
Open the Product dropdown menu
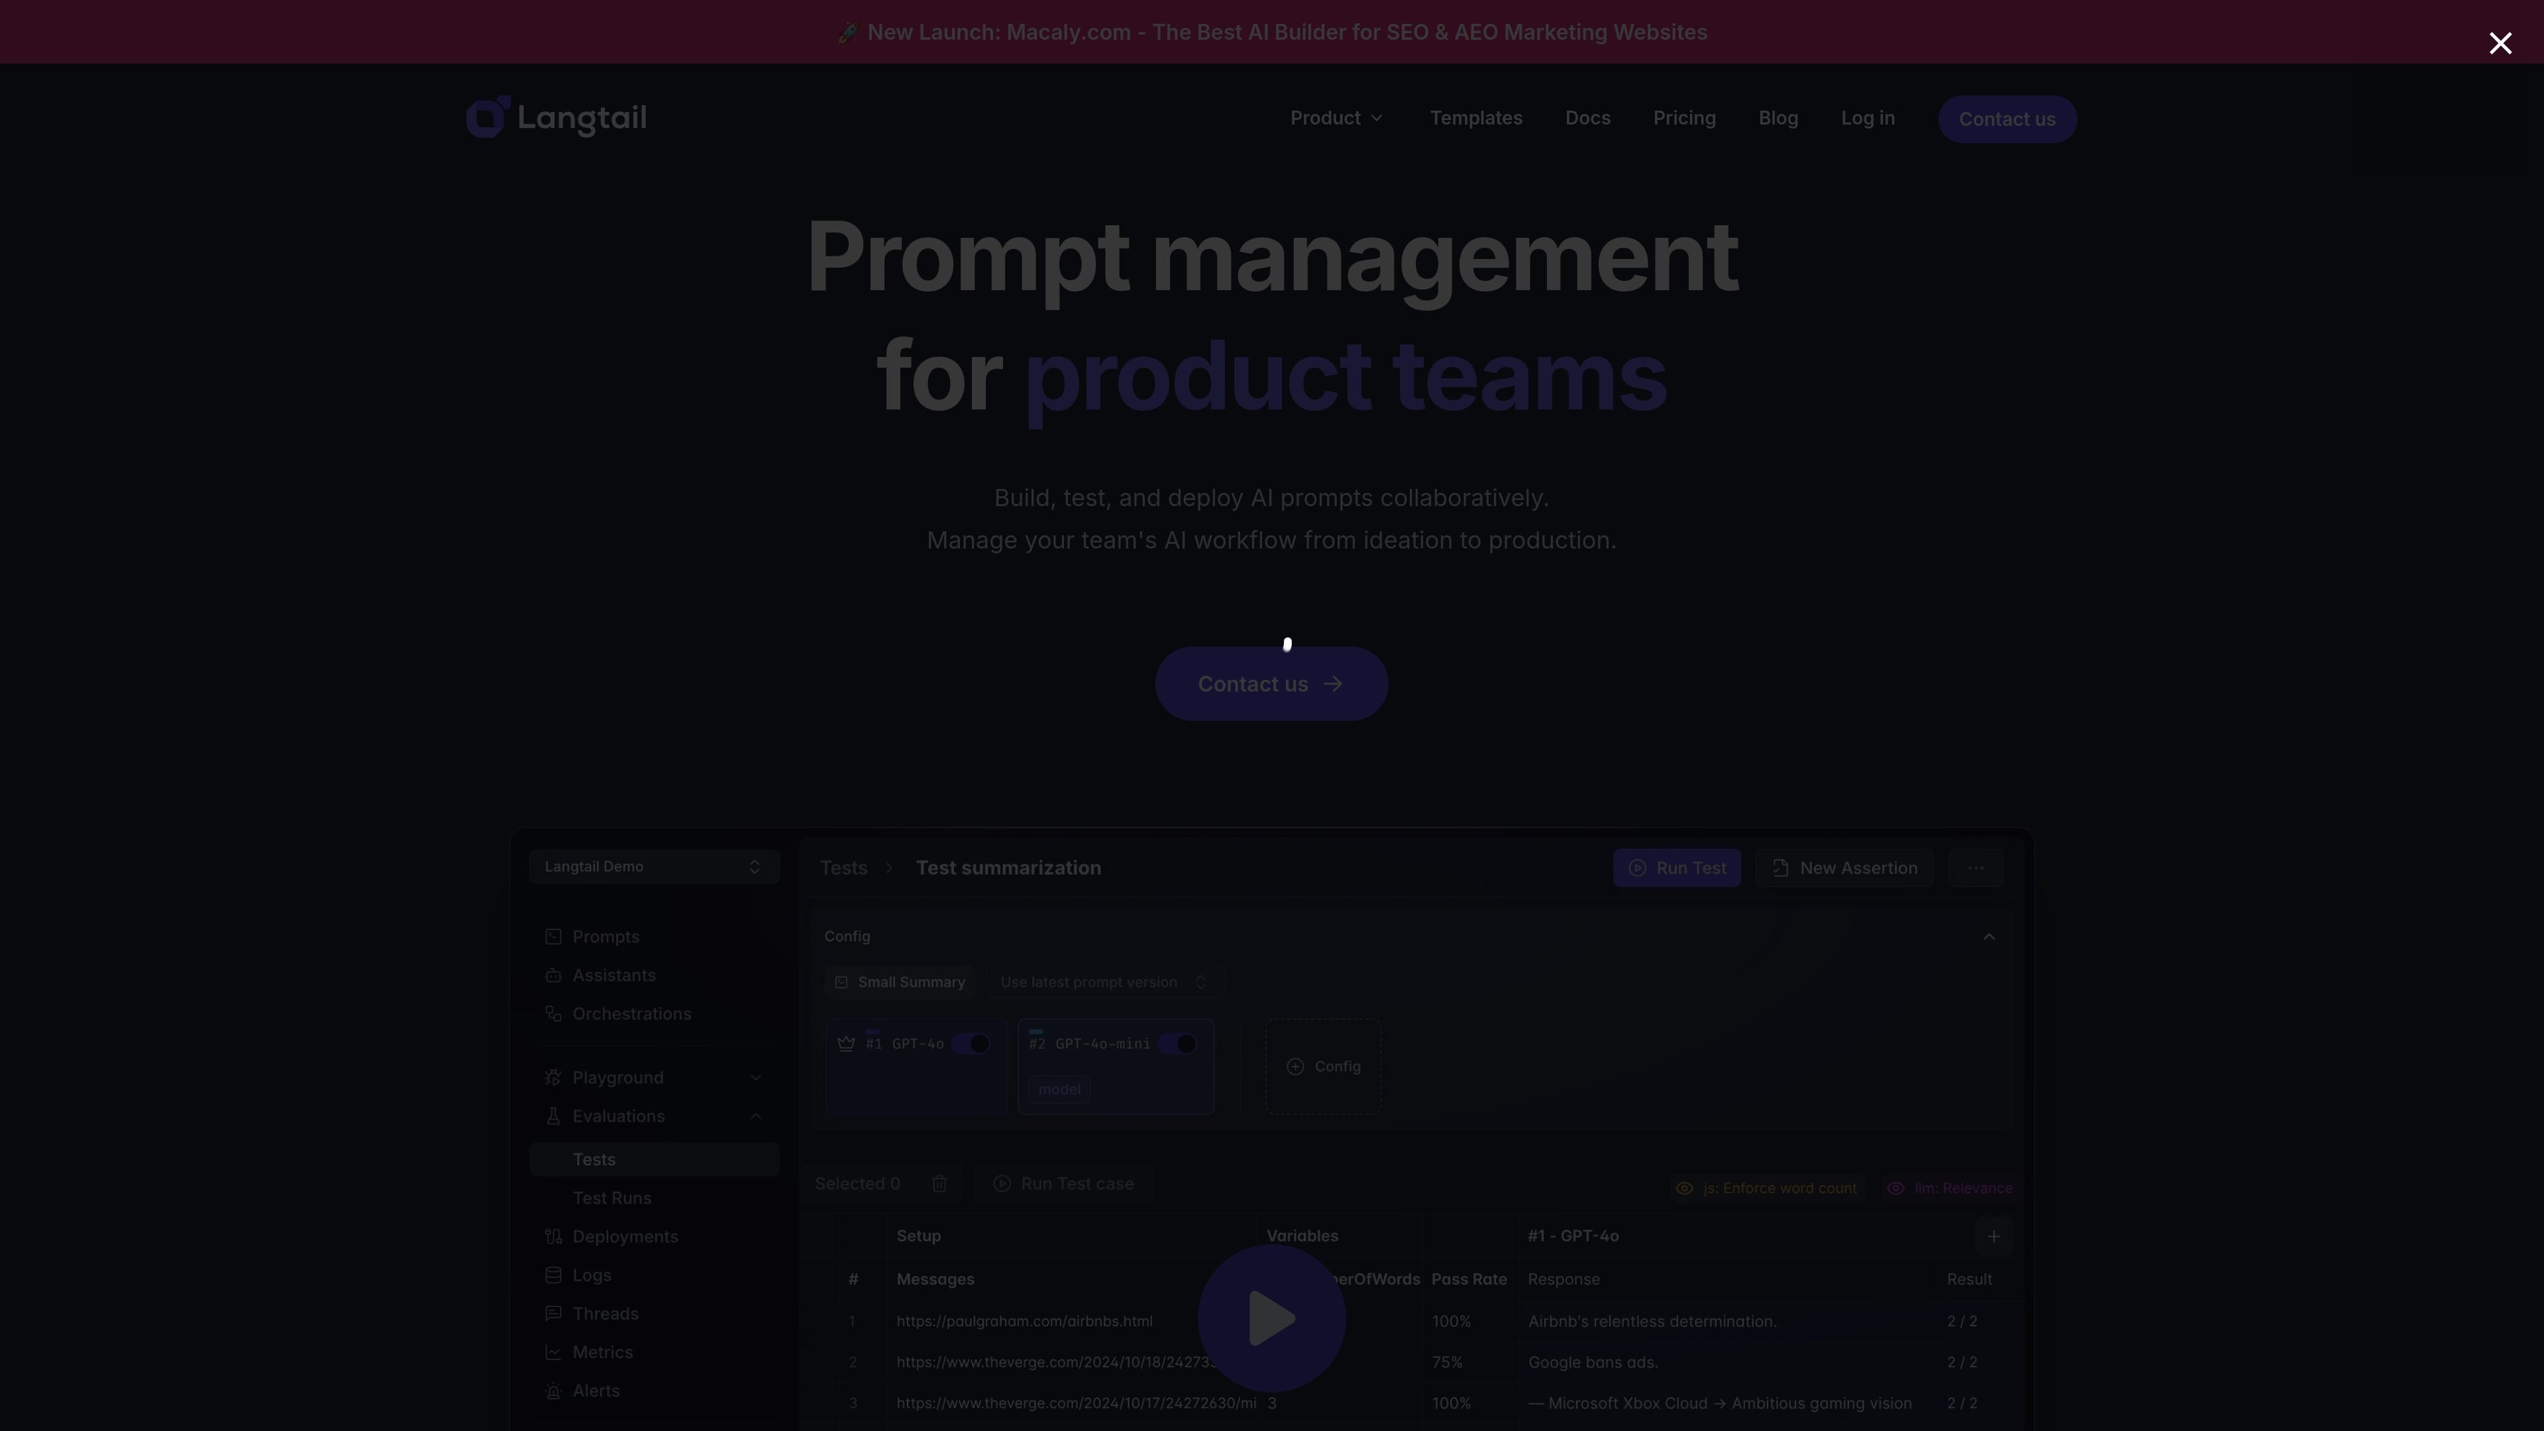coord(1337,119)
